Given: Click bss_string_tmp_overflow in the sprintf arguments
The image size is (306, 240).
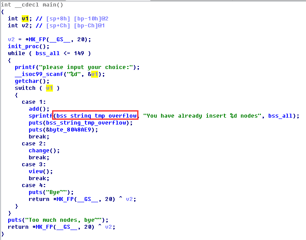Looking at the screenshot, I should coord(96,116).
